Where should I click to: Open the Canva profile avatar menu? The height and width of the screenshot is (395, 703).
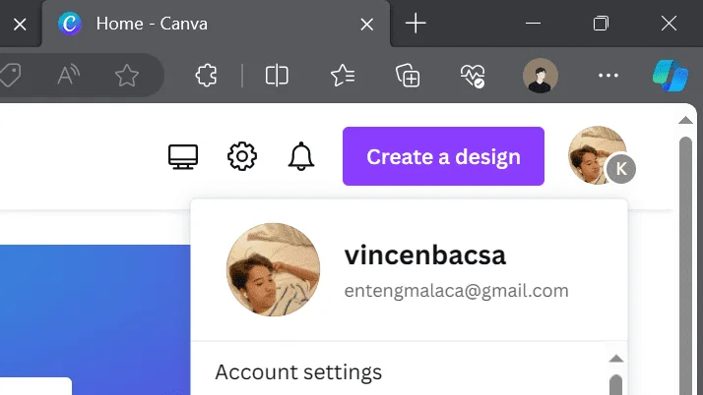point(600,155)
